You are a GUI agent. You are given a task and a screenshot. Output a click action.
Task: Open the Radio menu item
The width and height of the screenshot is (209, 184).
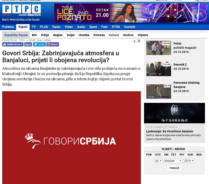coord(56,27)
